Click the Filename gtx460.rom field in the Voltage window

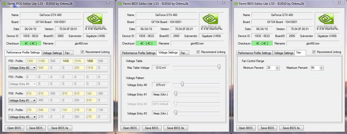[197, 43]
